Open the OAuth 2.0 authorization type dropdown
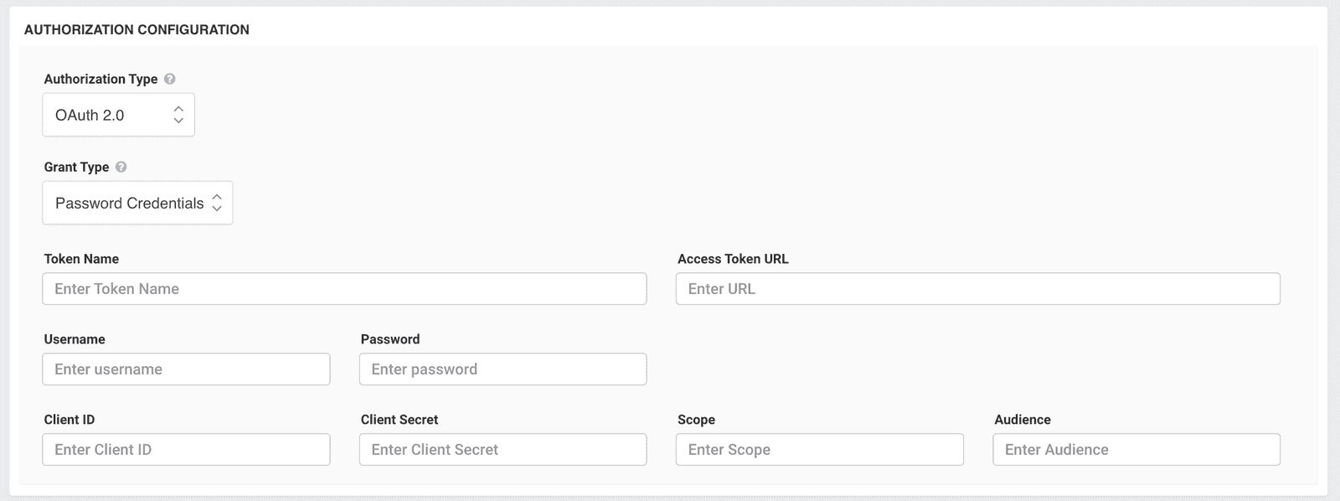Viewport: 1340px width, 501px height. pyautogui.click(x=118, y=115)
